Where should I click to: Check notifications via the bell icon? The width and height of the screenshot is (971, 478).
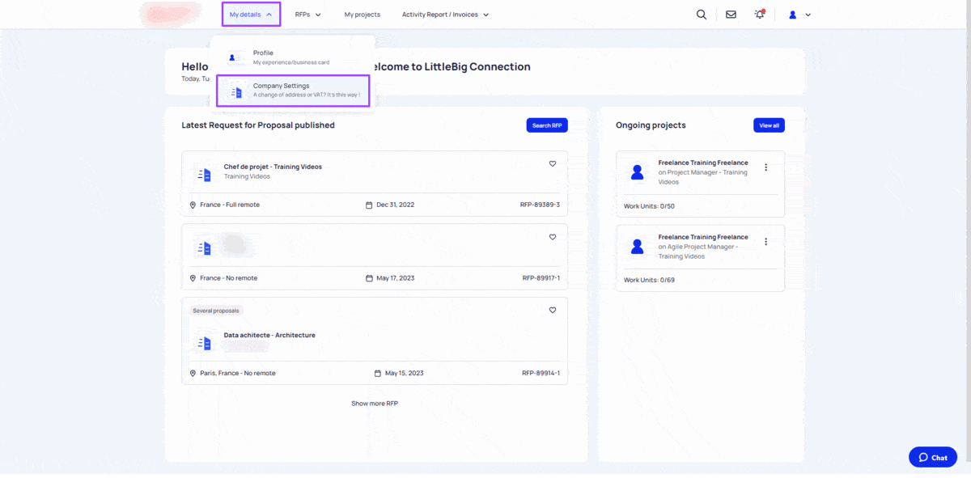(x=759, y=14)
